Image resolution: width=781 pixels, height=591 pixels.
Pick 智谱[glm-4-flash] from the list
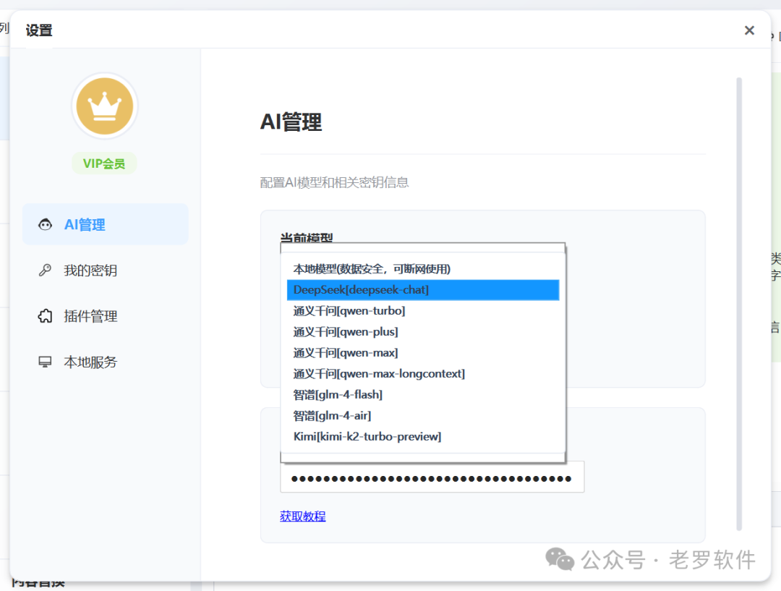(423, 395)
